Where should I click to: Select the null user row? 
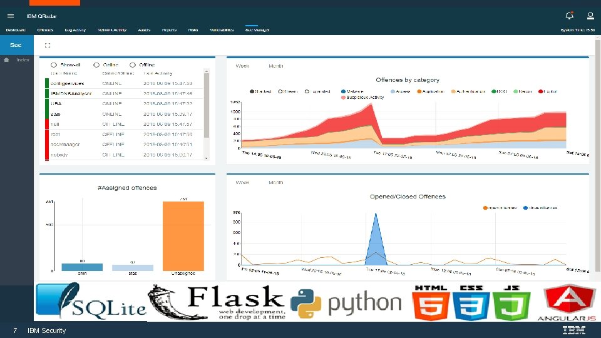pos(124,124)
